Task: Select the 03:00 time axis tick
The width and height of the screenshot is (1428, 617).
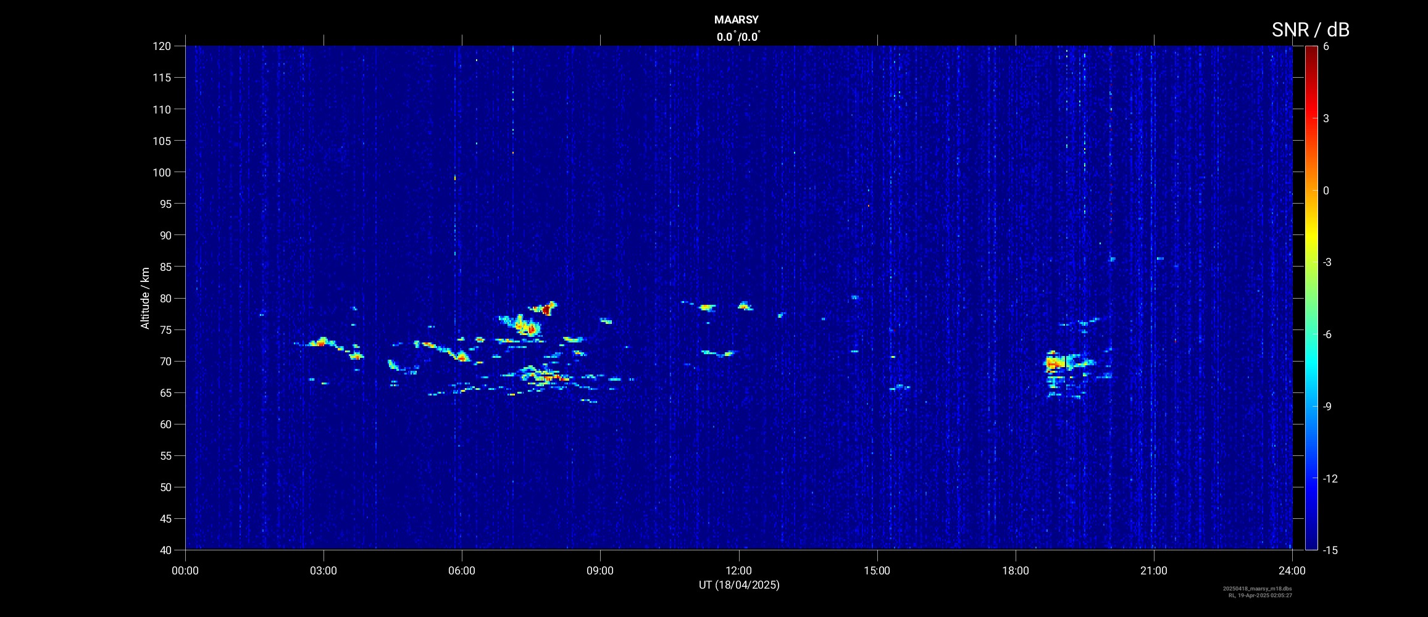Action: (x=324, y=571)
